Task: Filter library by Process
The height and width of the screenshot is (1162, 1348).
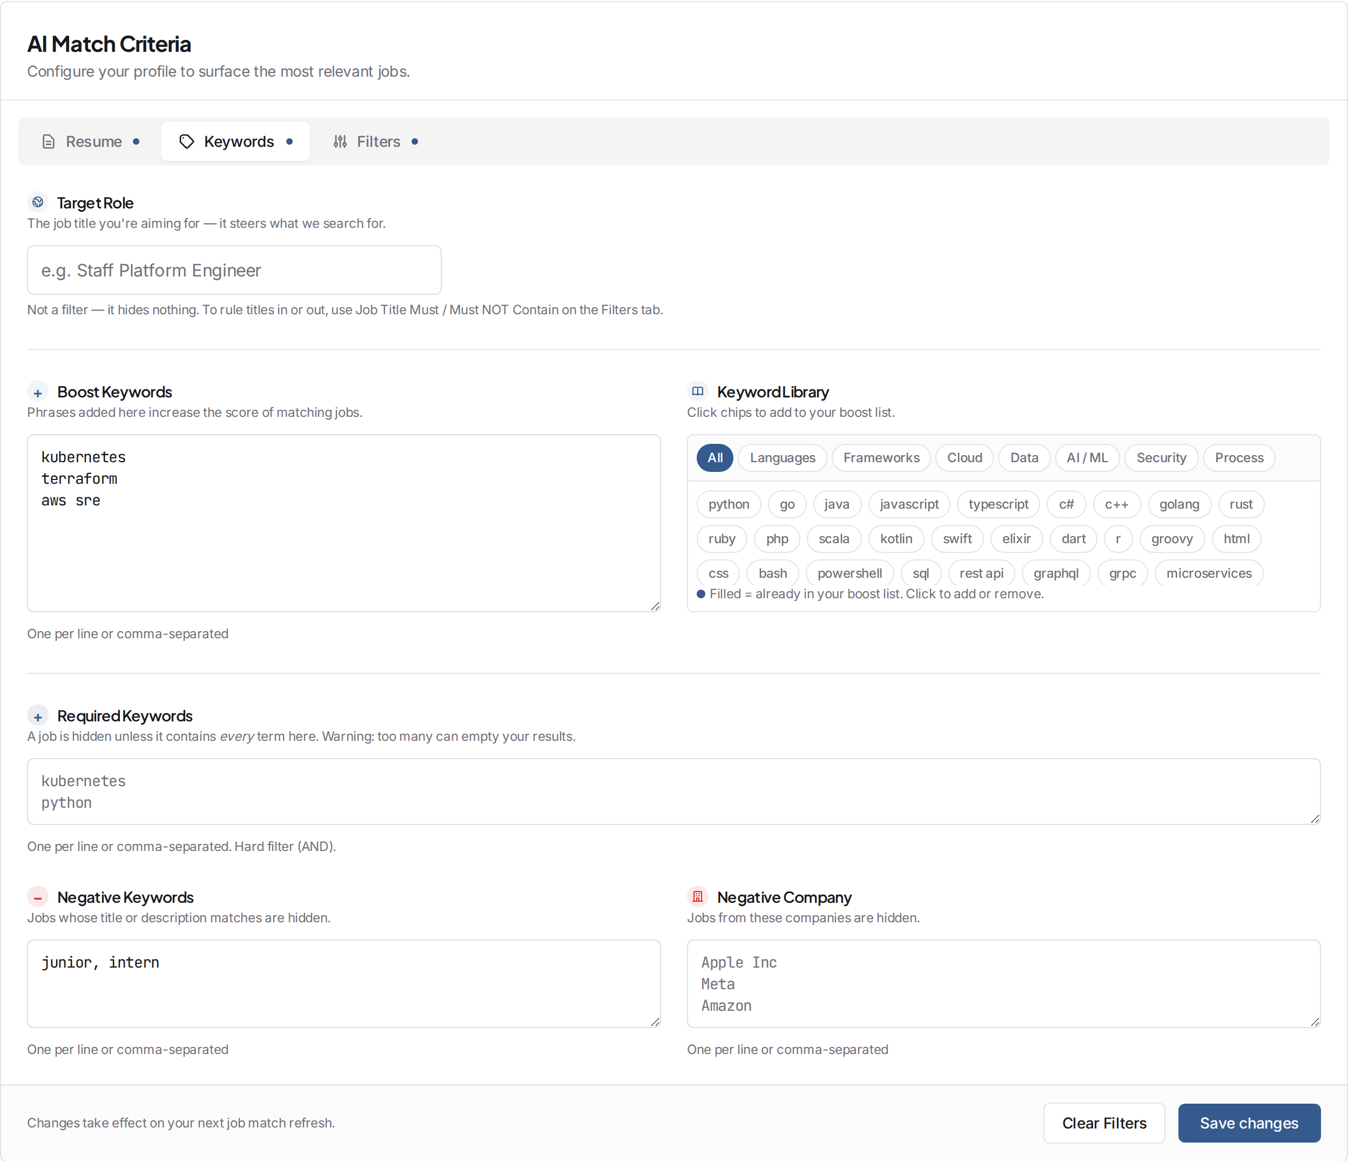Action: (1239, 458)
